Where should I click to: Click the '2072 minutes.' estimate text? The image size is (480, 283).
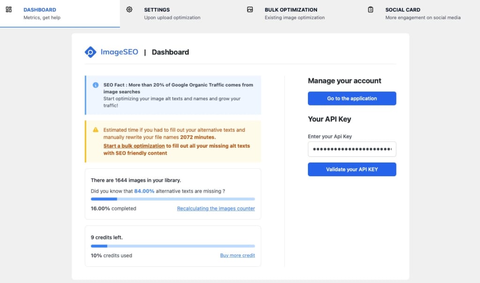coord(198,137)
